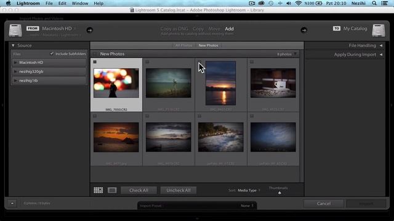Click the My Catalog destination label
The height and width of the screenshot is (221, 394).
pyautogui.click(x=355, y=29)
